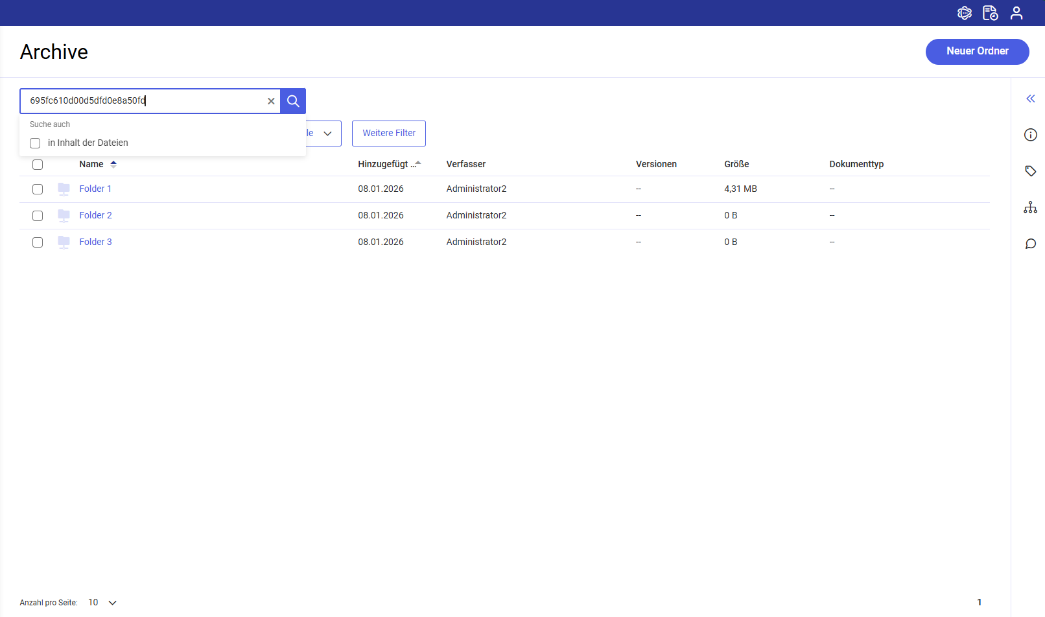Click the leftmost icon in the top header
1045x617 pixels.
[x=964, y=13]
